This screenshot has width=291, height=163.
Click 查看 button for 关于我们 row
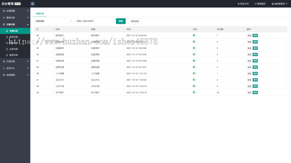coord(249,92)
